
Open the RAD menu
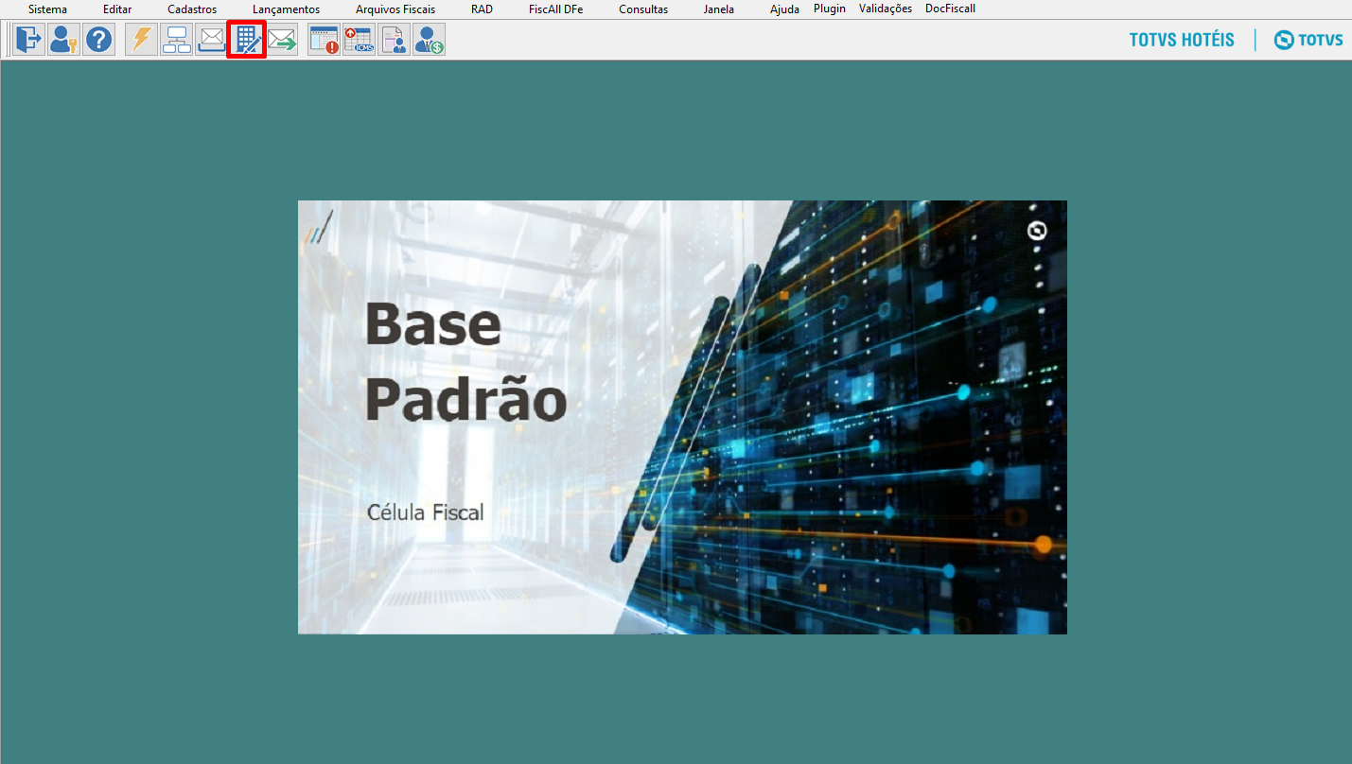pos(482,9)
